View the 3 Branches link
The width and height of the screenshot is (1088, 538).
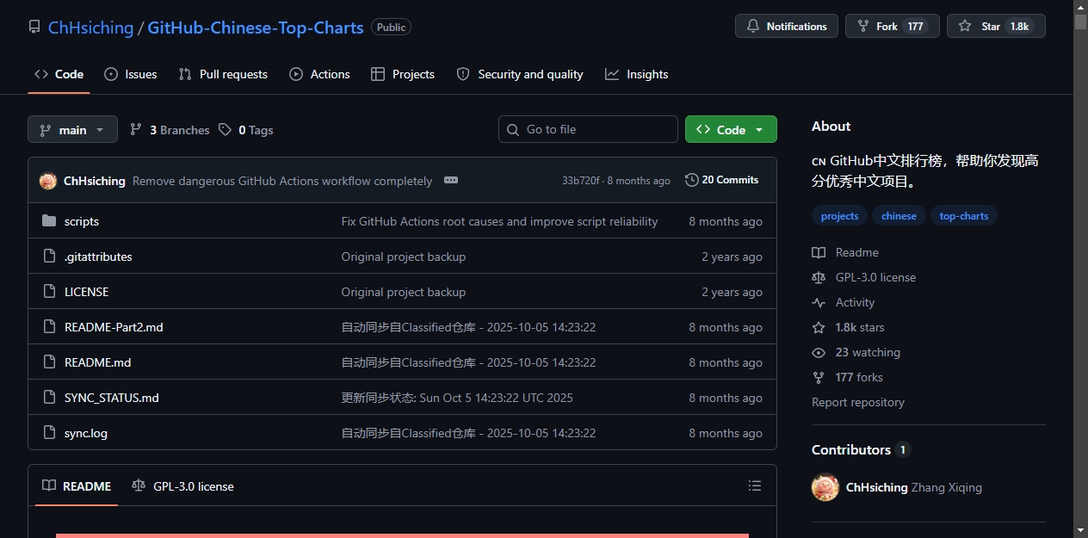[x=170, y=130]
